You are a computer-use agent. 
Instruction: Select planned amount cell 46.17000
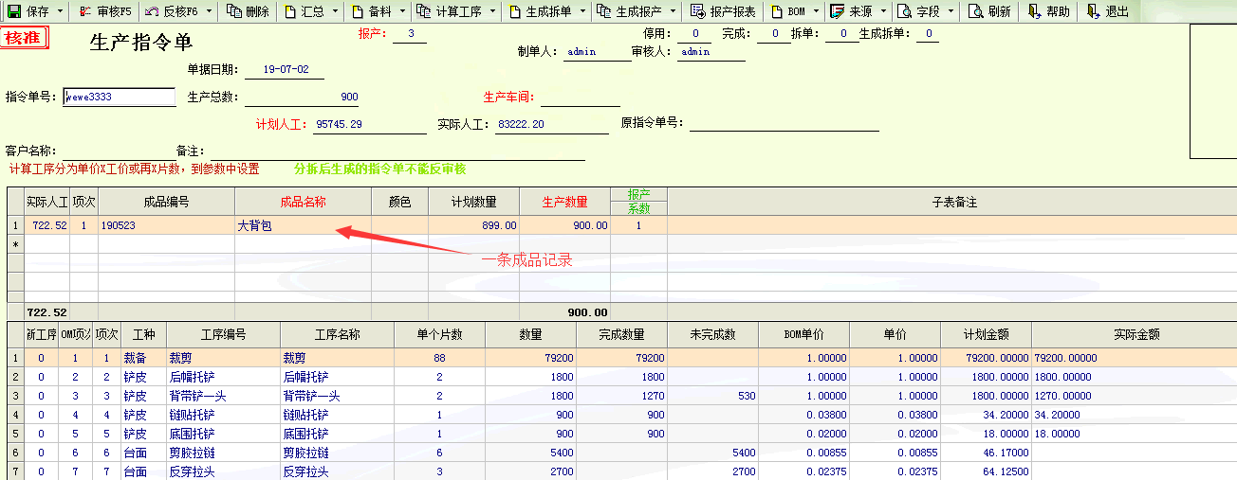pos(987,453)
